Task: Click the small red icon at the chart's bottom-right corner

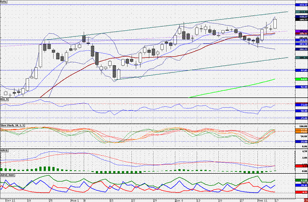Action: coord(307,201)
